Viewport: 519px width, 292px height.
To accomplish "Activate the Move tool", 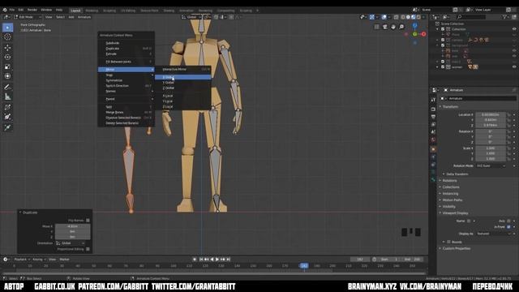I will (7, 48).
